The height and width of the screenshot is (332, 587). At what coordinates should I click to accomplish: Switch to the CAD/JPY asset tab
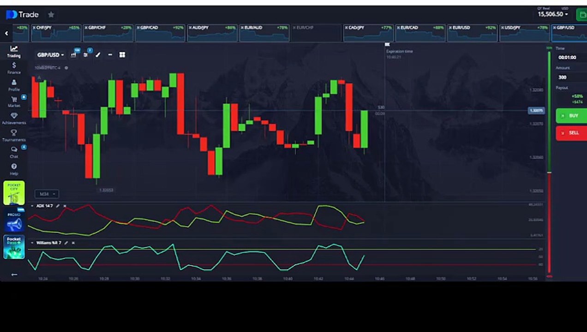369,33
